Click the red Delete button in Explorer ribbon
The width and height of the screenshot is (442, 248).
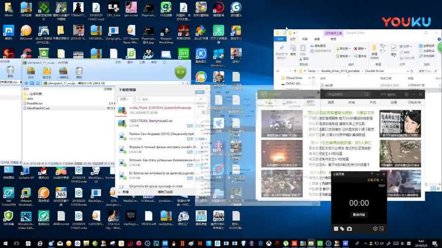(360, 49)
